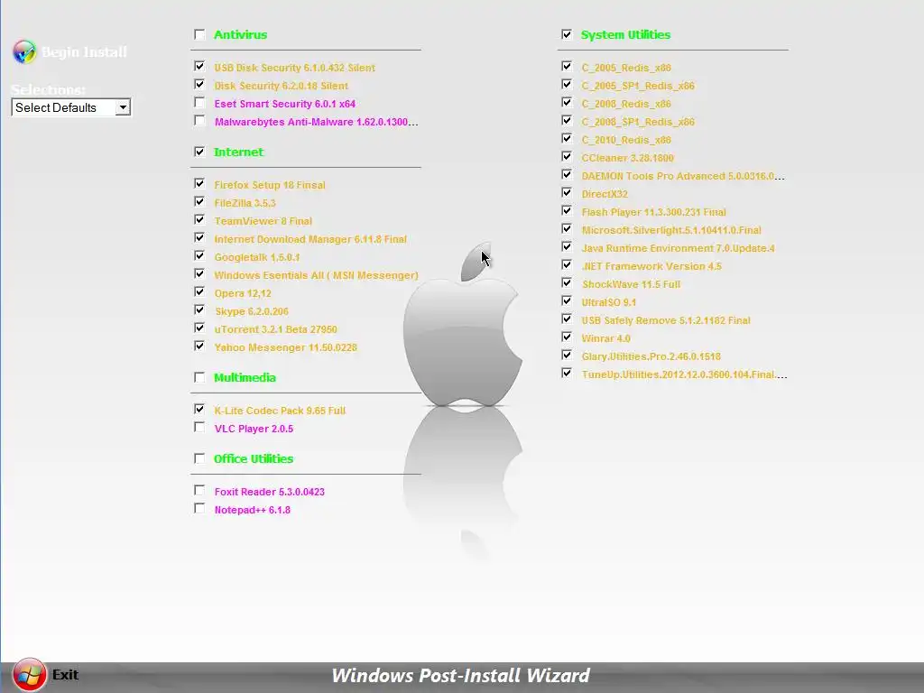Uncheck TuneUp Utilities 2012 checkbox
Viewport: 924px width, 693px height.
coord(567,373)
